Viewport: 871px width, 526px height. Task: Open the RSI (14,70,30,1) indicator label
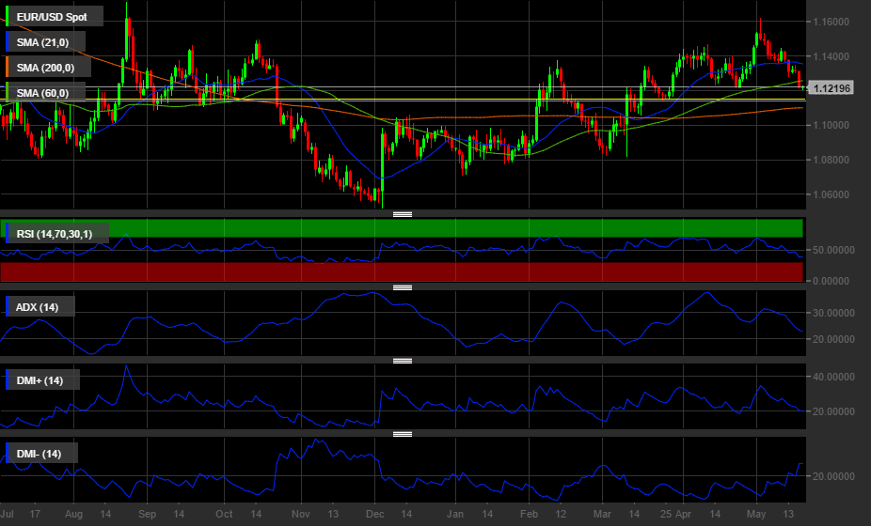(56, 233)
